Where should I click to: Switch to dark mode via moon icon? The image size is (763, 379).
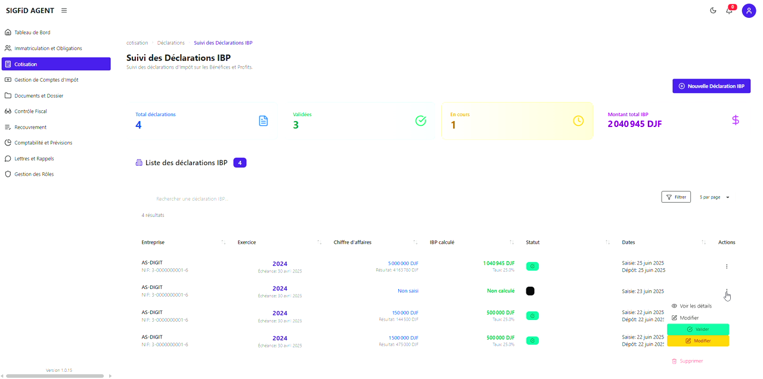click(x=713, y=11)
